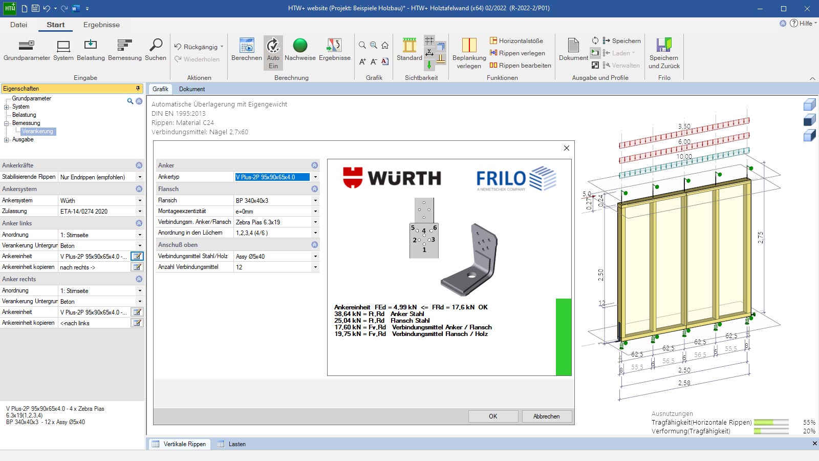Open the Montageexzentrizität dropdown
819x461 pixels.
(315, 212)
